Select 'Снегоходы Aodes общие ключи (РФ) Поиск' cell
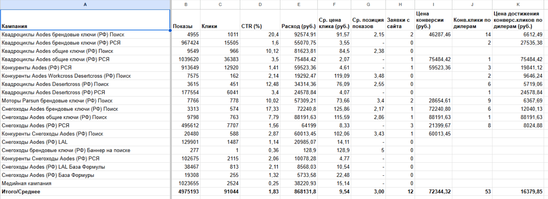Screen dimensions: 548x199 tap(85, 117)
